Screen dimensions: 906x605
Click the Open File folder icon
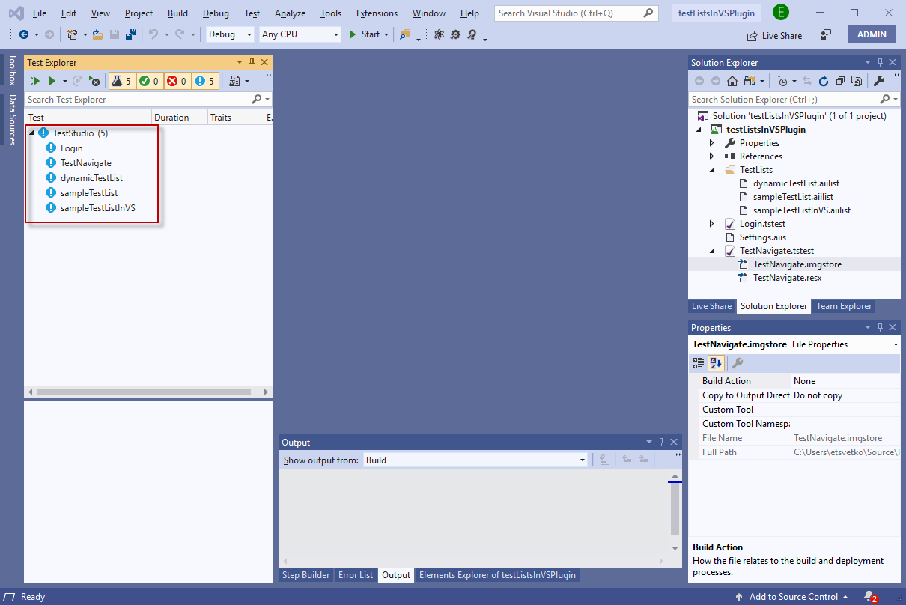click(x=97, y=34)
